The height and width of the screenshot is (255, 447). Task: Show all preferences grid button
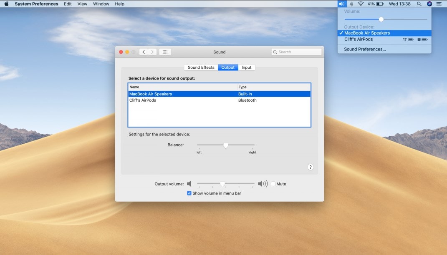click(x=165, y=52)
